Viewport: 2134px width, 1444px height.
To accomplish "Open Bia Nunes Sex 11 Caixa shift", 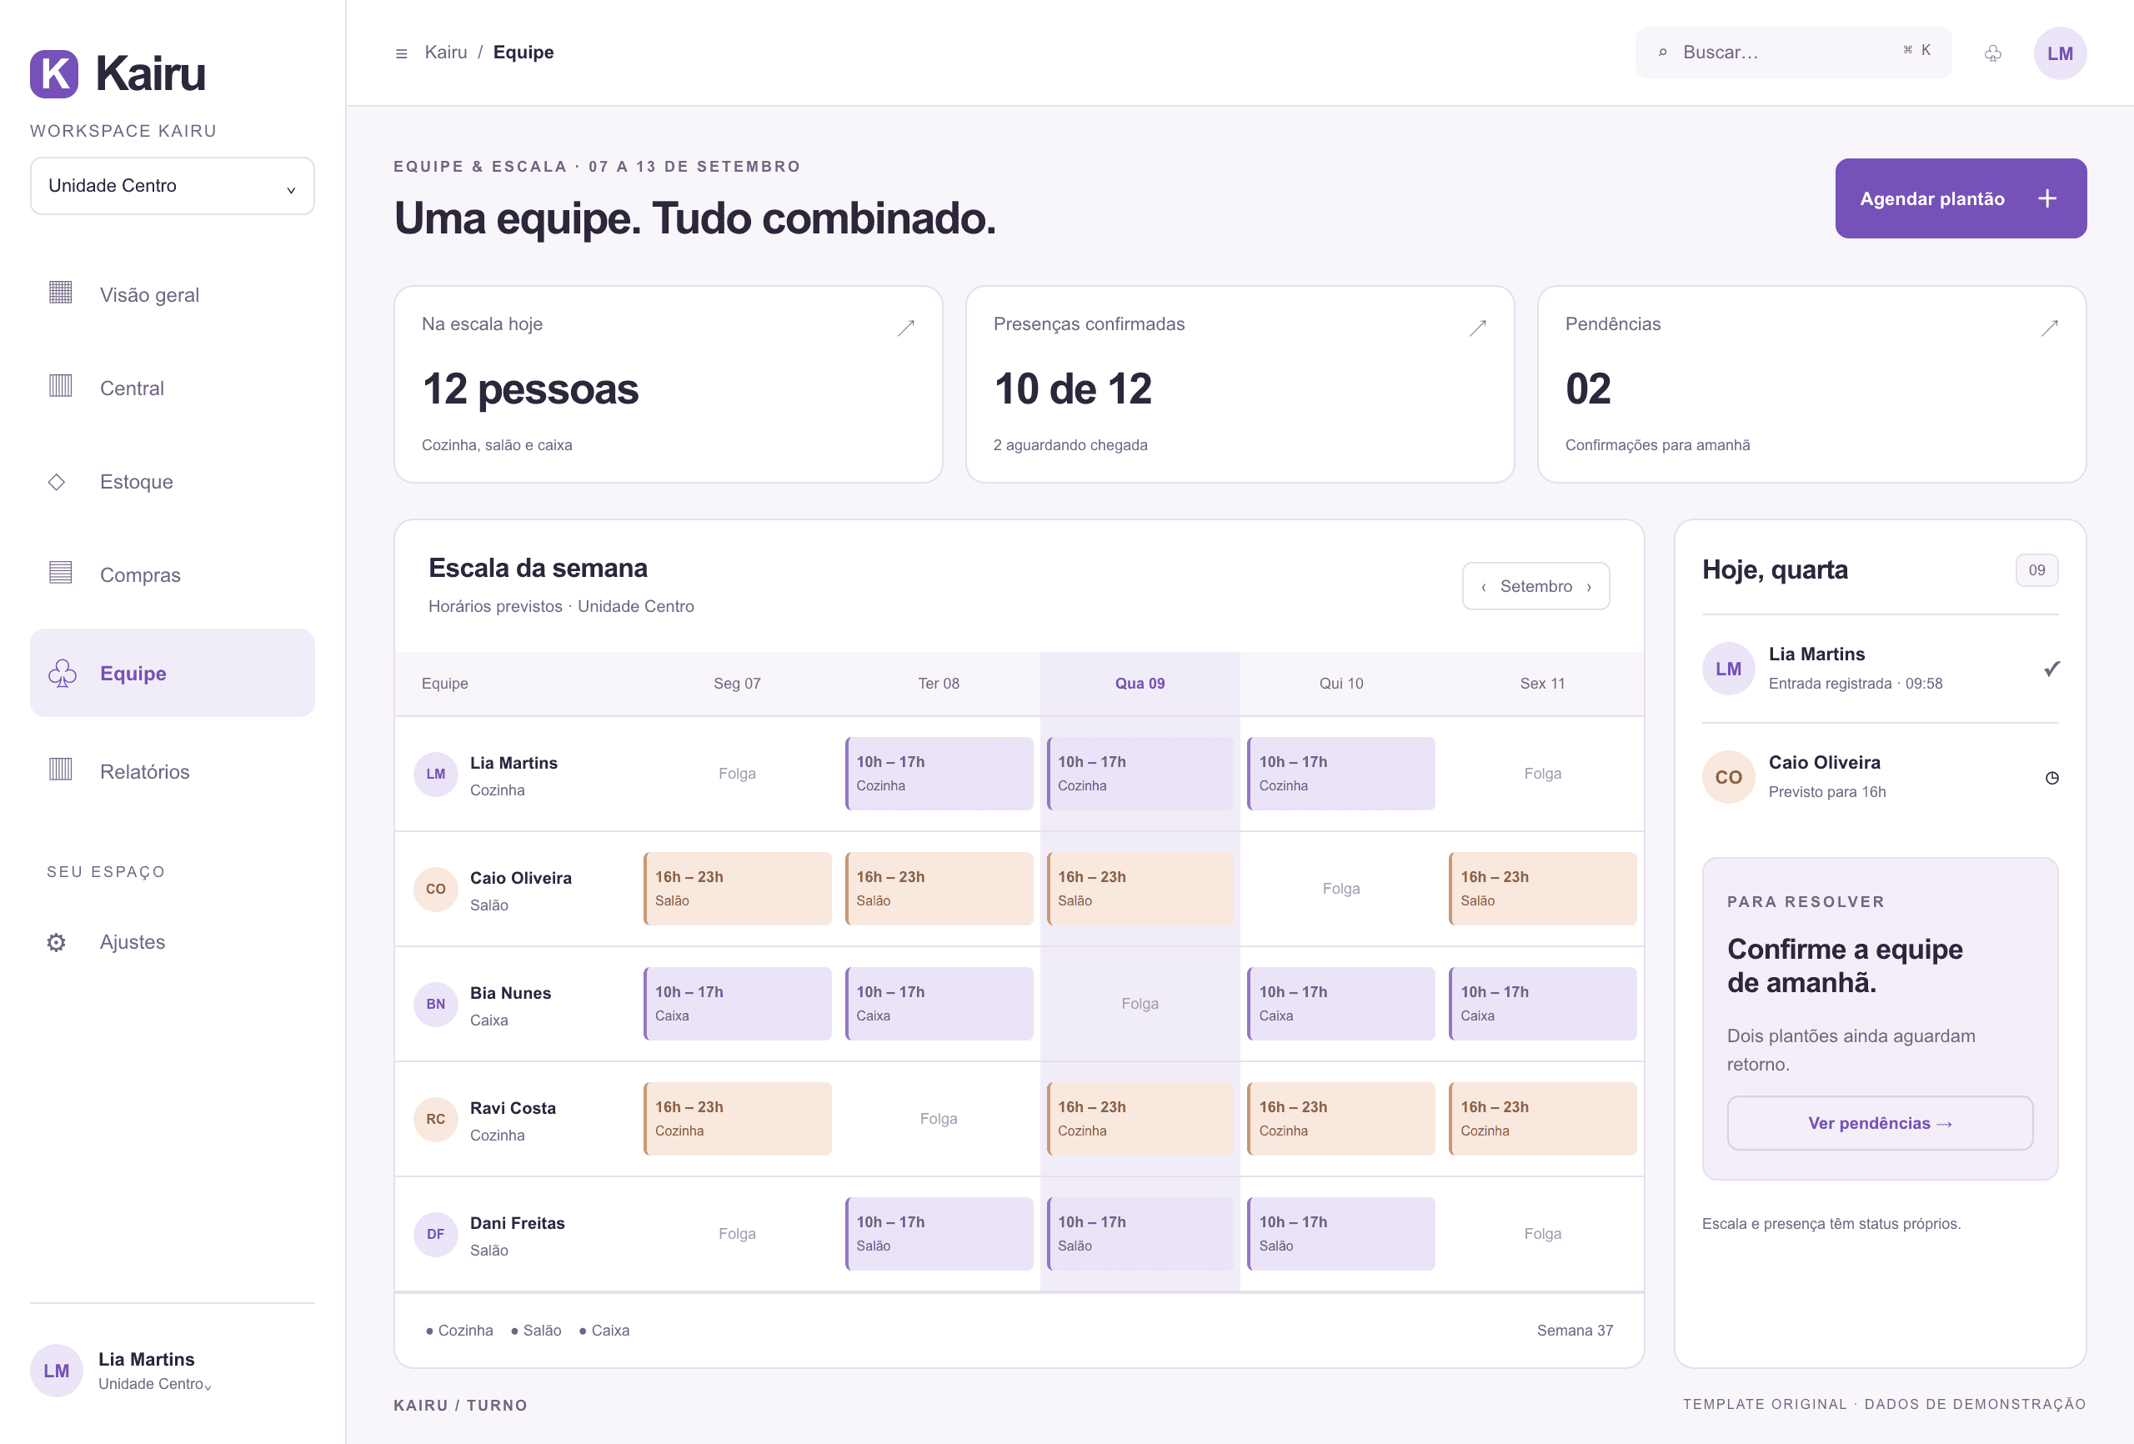I will coord(1542,1003).
